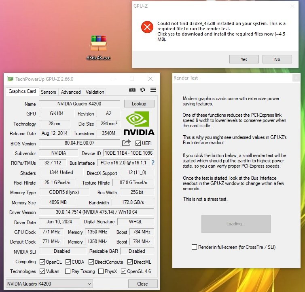This screenshot has height=292, width=305.
Task: Select the d3dx43.exe desktop icon
Action: coord(99,47)
